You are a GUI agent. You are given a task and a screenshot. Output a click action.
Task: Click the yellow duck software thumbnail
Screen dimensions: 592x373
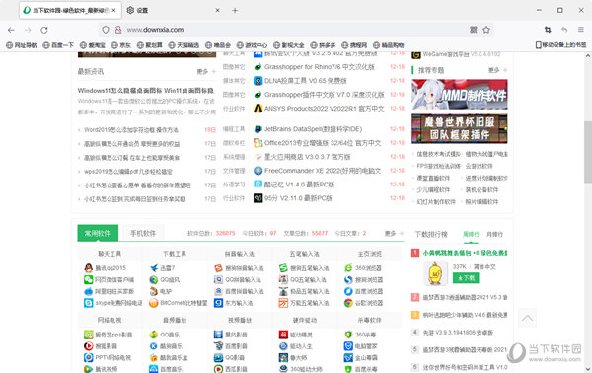[x=435, y=273]
